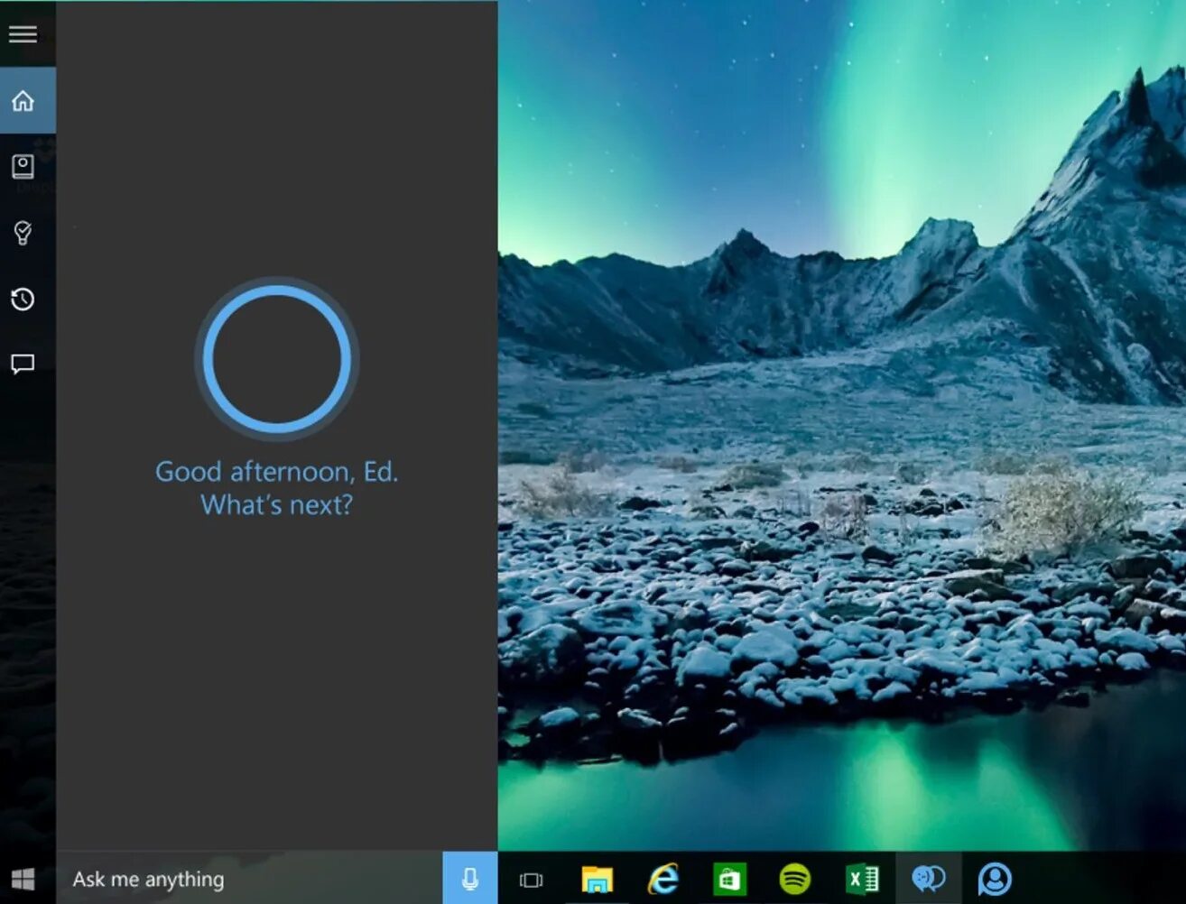This screenshot has height=904, width=1186.
Task: Open the Feedback speech-bubble icon
Action: click(x=22, y=364)
